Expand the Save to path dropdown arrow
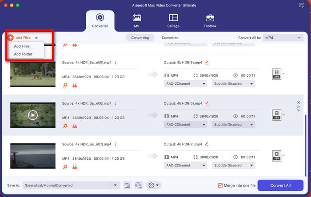The width and height of the screenshot is (311, 197). [x=115, y=185]
